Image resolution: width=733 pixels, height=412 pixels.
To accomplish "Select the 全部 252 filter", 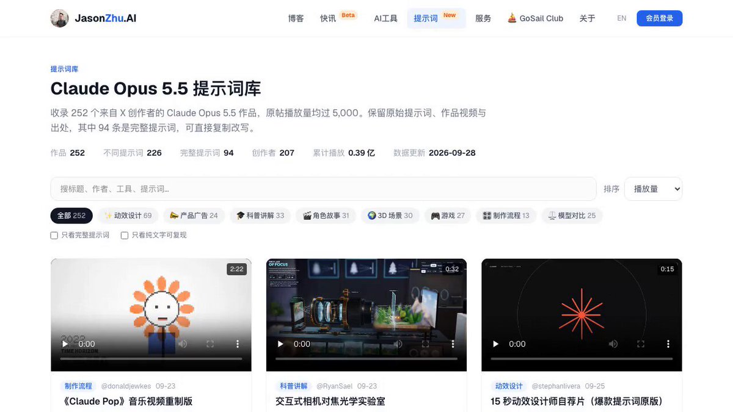I will 71,215.
